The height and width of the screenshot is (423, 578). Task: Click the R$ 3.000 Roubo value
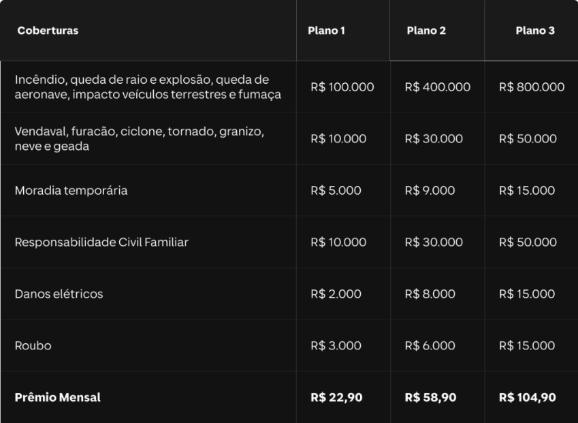tap(336, 346)
